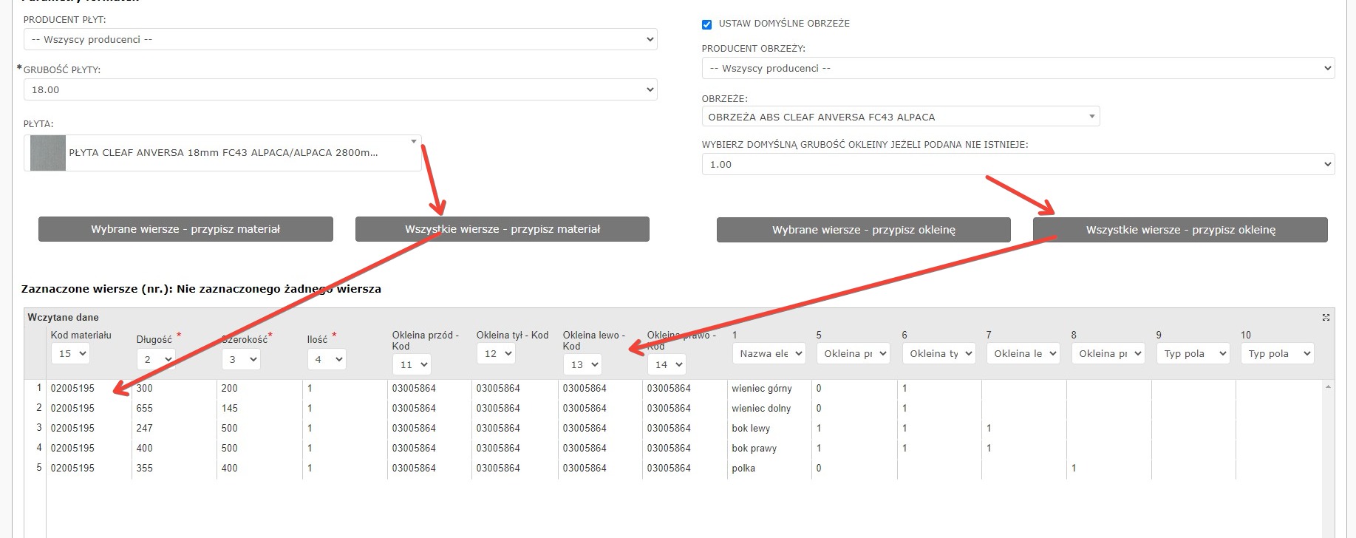Image resolution: width=1356 pixels, height=538 pixels.
Task: Click Wybrane wiersze - przypisz materiał button
Action: (x=185, y=230)
